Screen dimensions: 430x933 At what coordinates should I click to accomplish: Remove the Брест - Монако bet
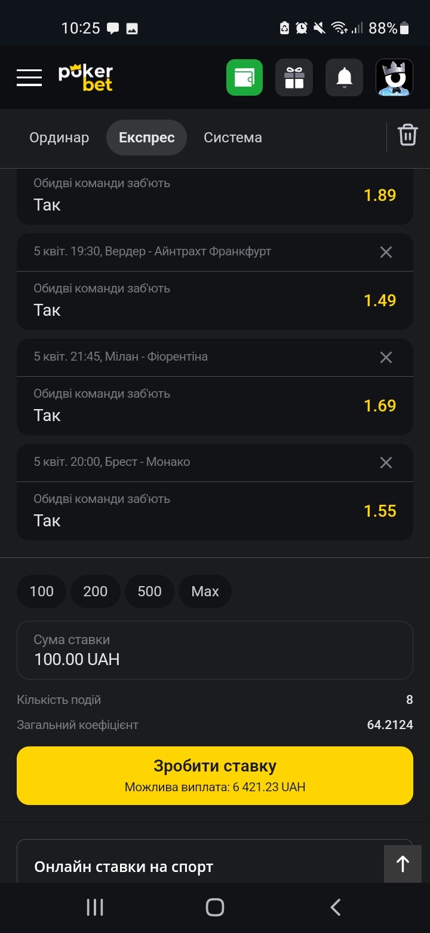386,462
